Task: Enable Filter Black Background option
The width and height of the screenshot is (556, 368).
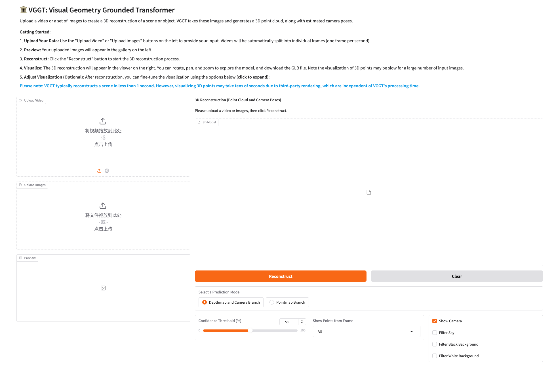Action: point(435,344)
